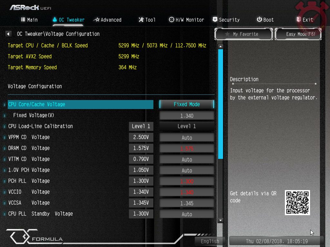Screen dimensions: 330x247
Task: Click the info icon beside PCH PLL Voltage
Action: point(5,181)
